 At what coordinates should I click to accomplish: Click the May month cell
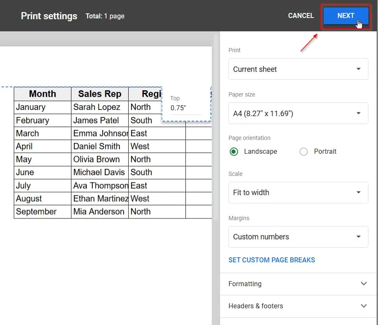(x=43, y=159)
